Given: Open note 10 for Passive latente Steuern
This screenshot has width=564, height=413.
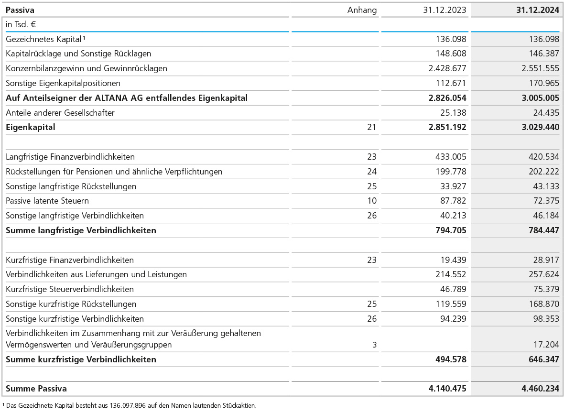Looking at the screenshot, I should 371,201.
